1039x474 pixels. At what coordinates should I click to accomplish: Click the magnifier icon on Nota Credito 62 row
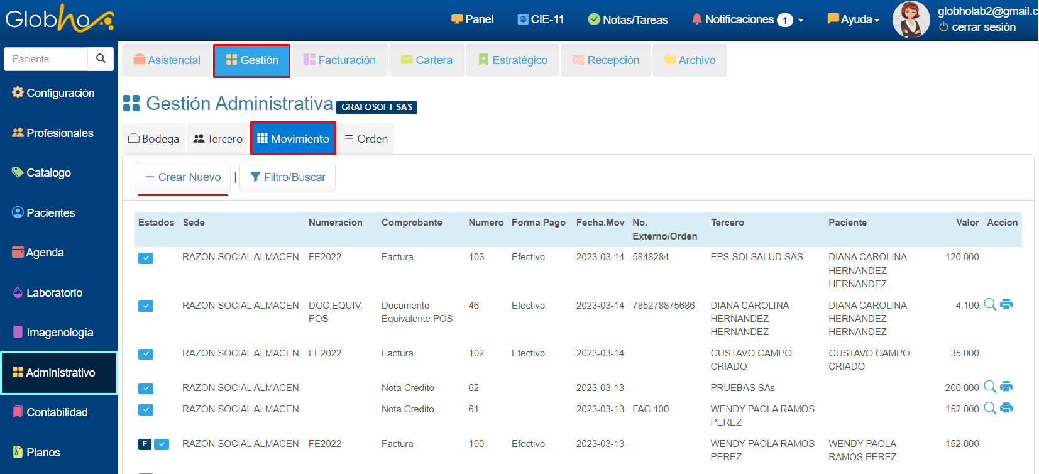point(989,387)
